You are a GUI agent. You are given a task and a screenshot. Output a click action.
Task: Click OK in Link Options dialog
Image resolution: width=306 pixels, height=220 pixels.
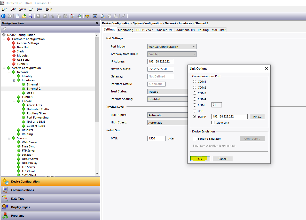[x=200, y=159]
